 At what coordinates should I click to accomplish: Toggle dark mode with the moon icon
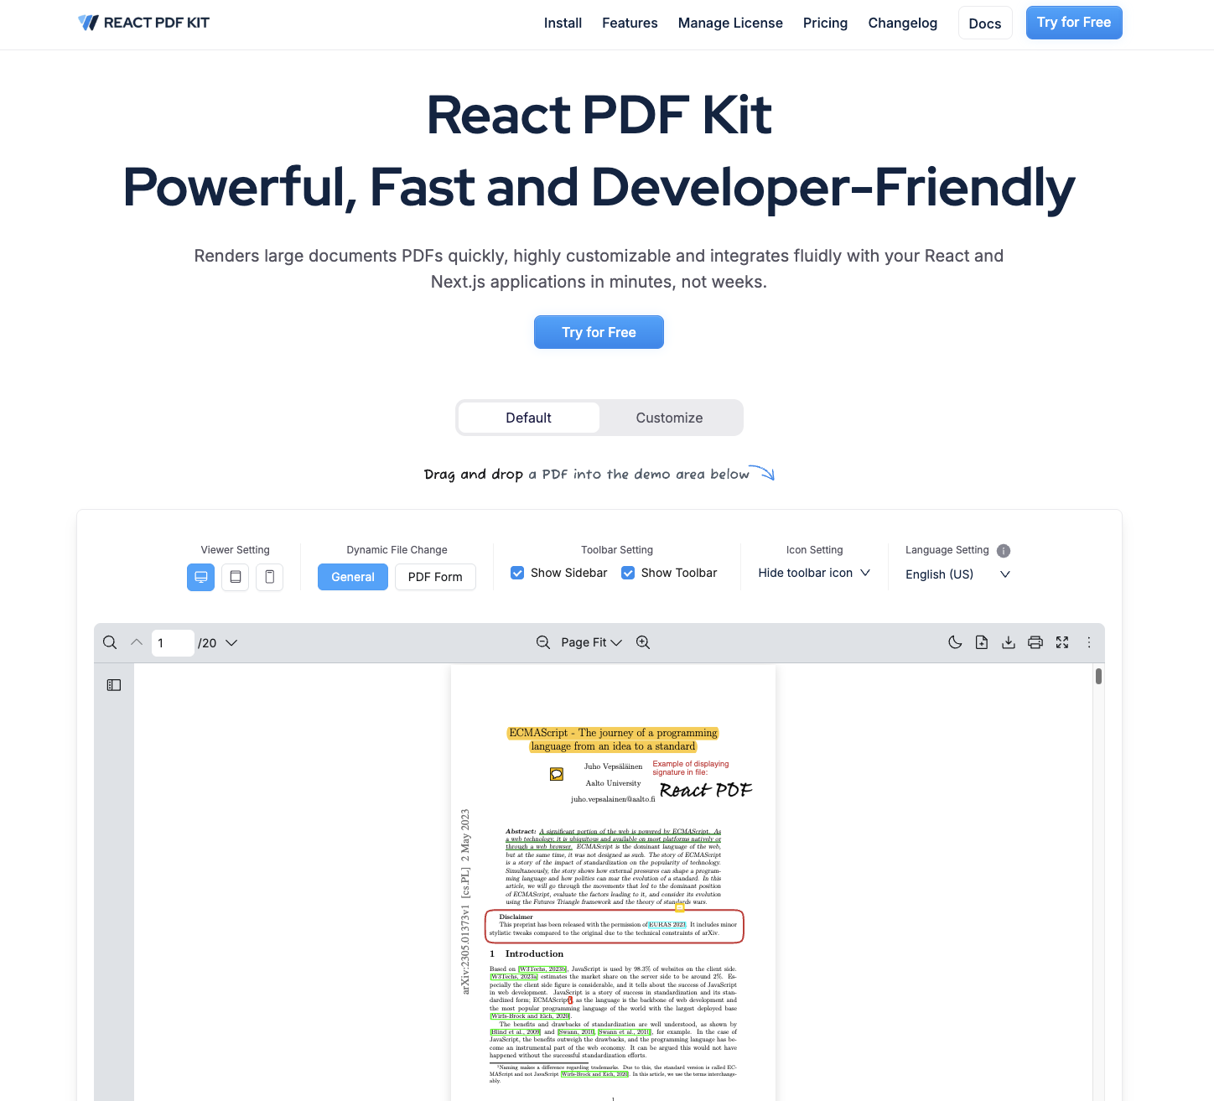point(955,642)
